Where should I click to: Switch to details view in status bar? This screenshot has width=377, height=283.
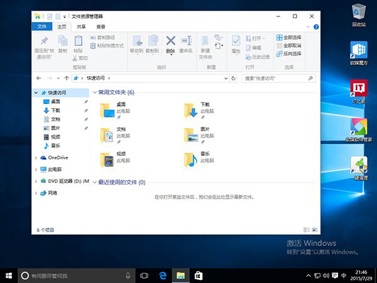tap(308, 230)
